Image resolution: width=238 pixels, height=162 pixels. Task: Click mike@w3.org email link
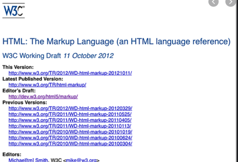pos(81,160)
